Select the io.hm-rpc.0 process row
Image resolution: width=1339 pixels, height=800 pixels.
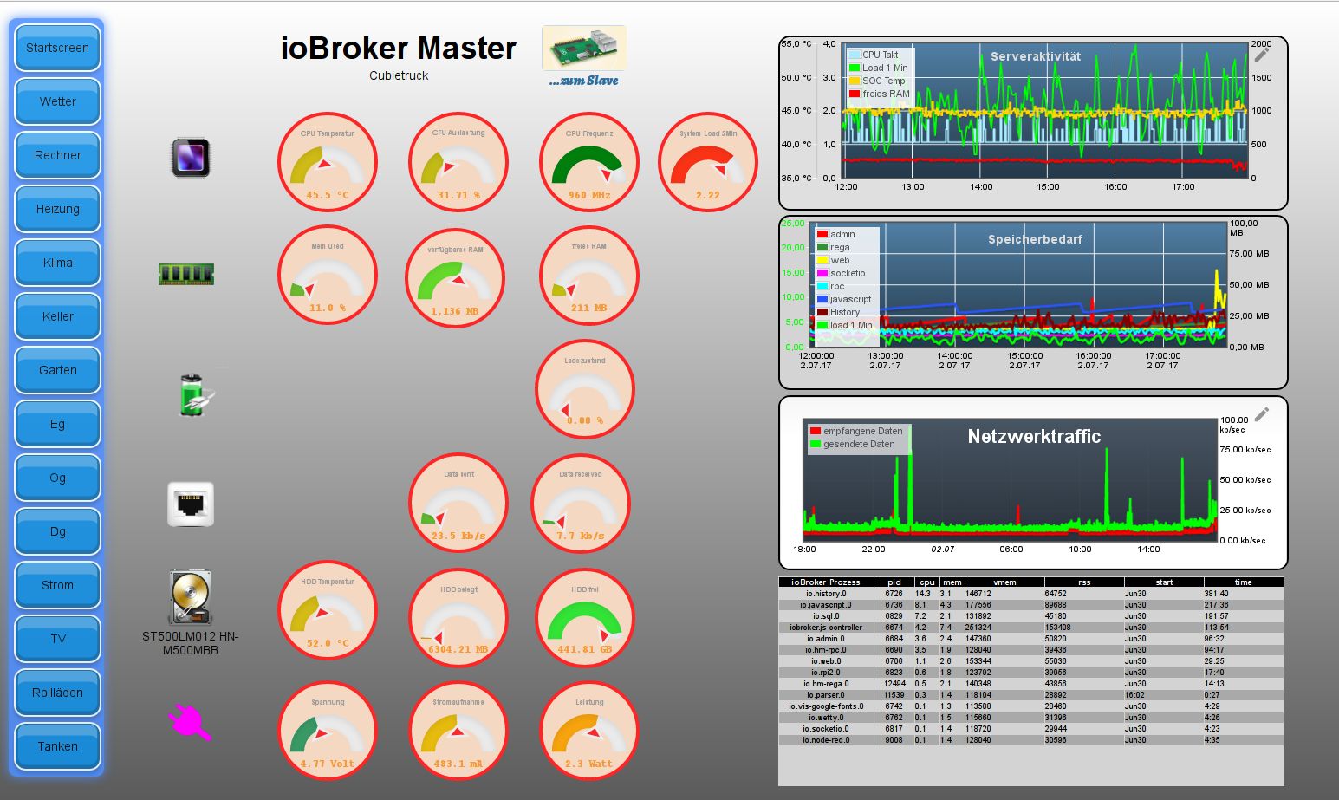pyautogui.click(x=1030, y=650)
